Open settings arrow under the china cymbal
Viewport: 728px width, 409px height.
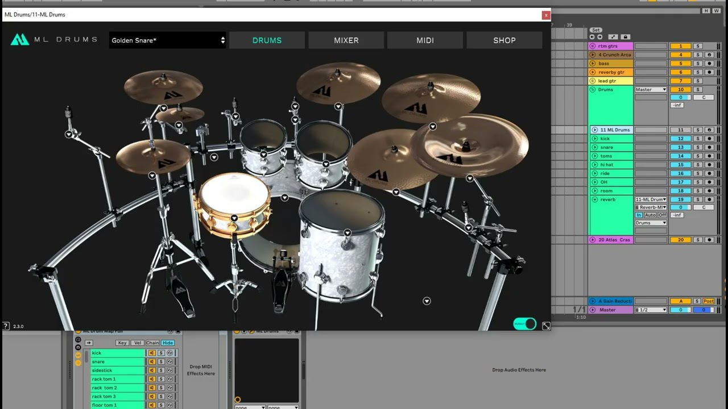[x=470, y=178]
